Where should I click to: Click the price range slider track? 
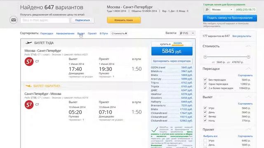tap(226, 57)
